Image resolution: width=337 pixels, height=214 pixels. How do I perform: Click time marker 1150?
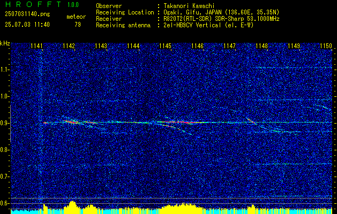coord(326,46)
